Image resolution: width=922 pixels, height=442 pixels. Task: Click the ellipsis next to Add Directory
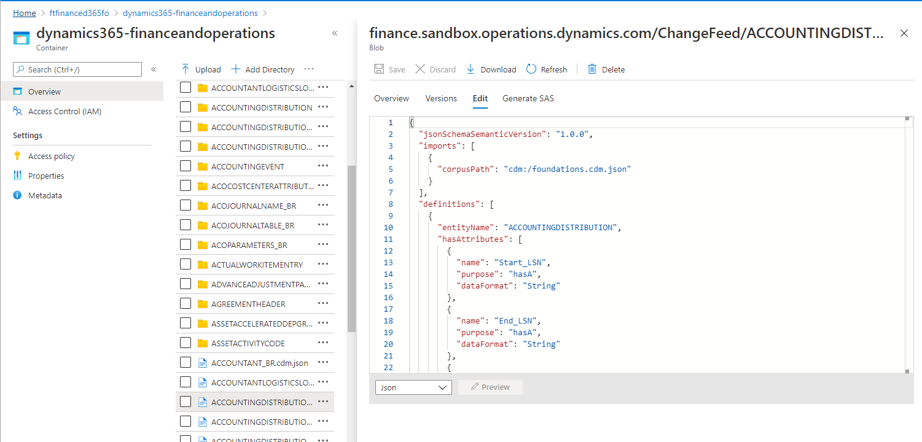click(x=309, y=69)
